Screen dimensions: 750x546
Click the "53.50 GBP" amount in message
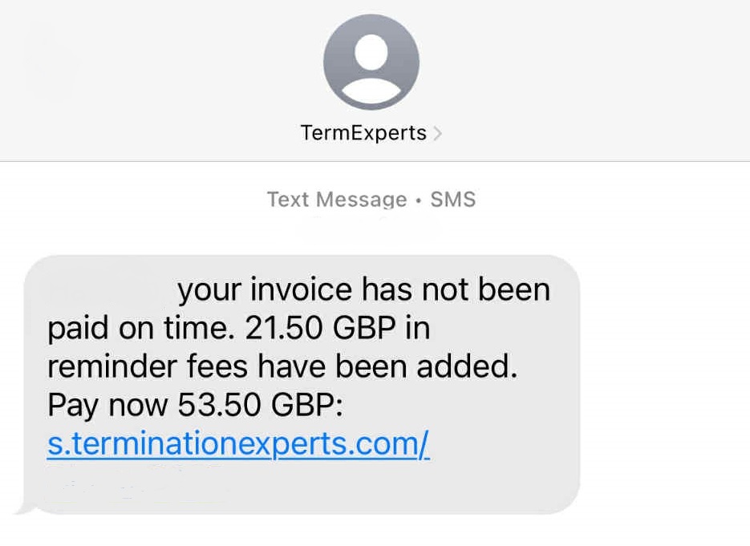click(260, 406)
